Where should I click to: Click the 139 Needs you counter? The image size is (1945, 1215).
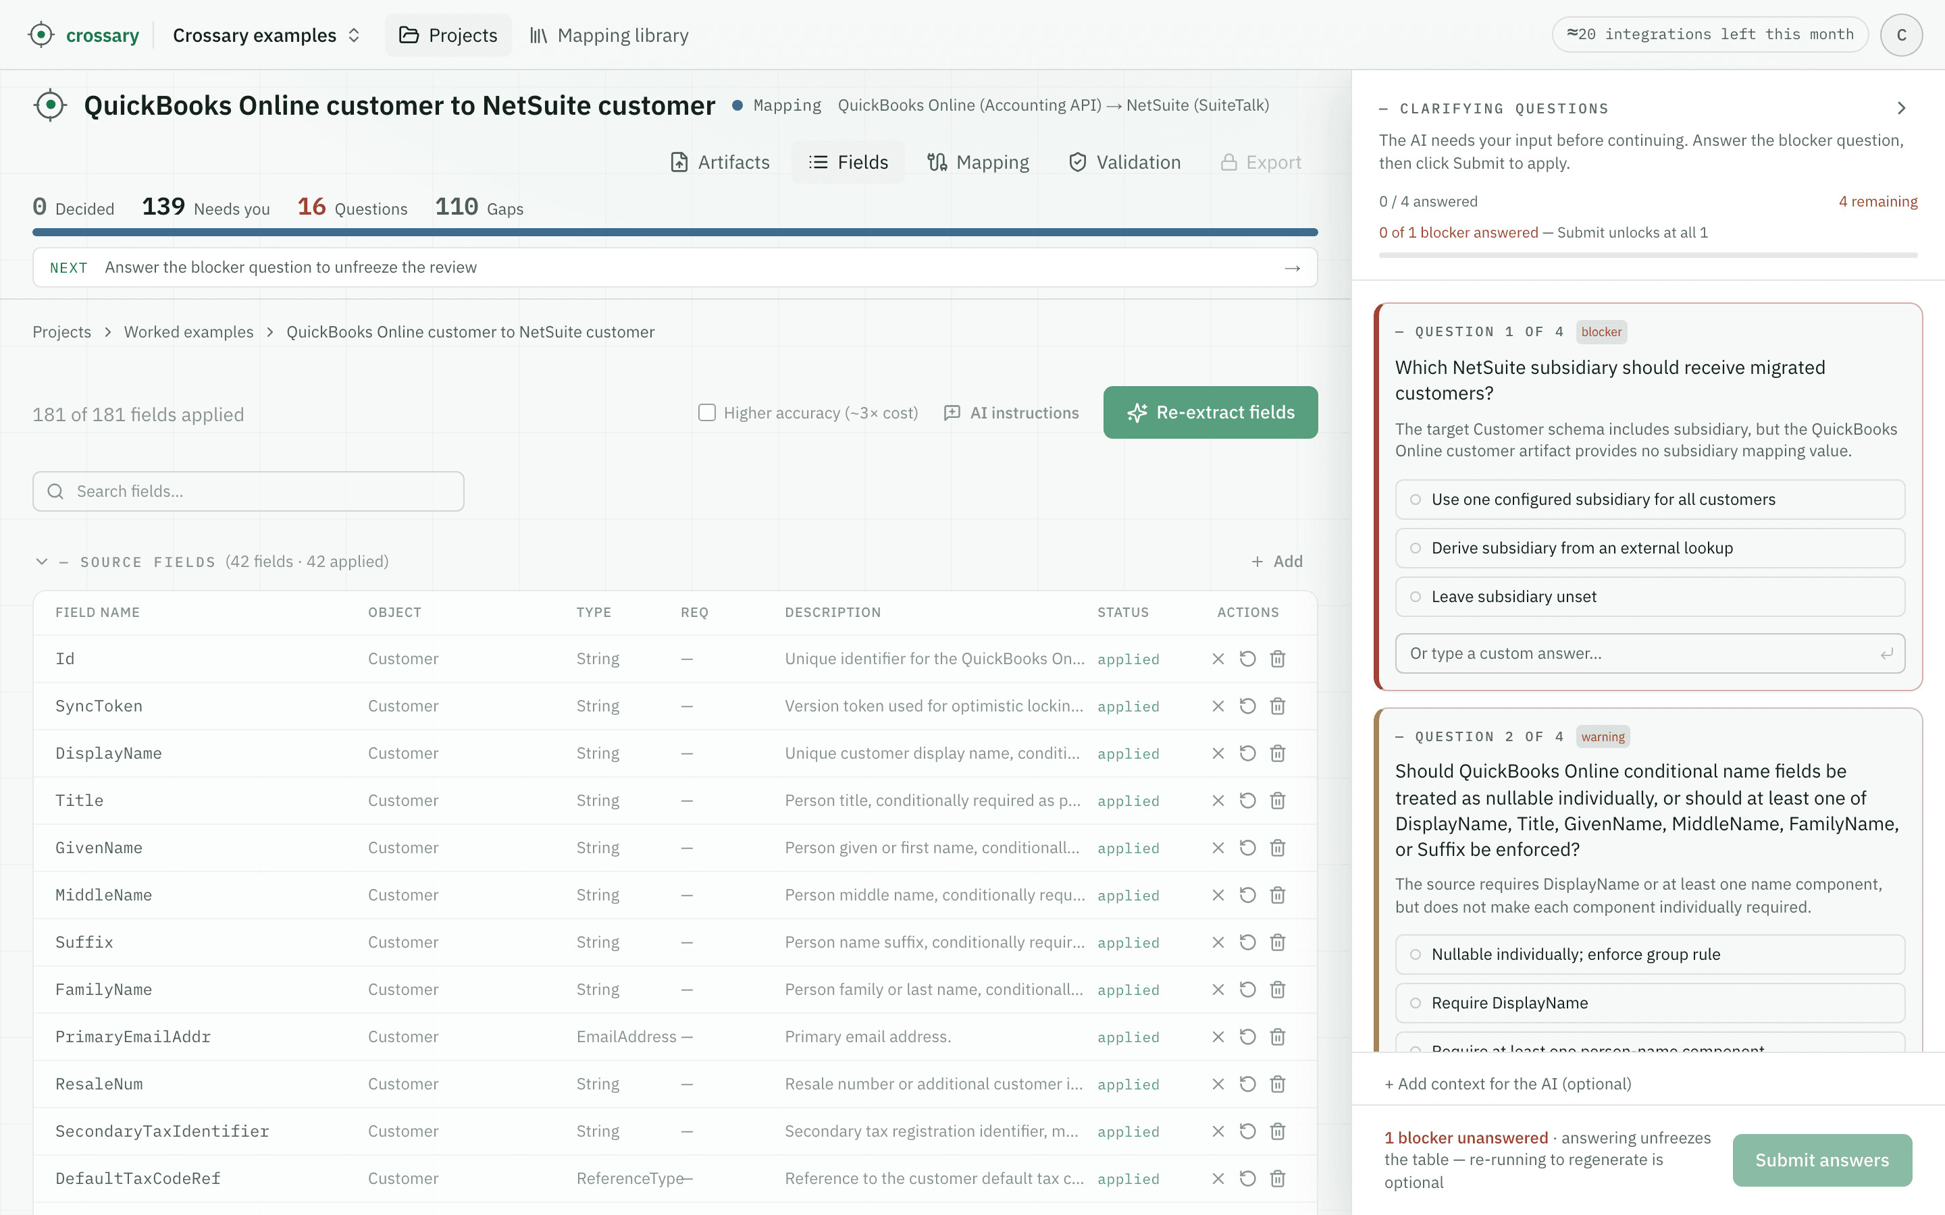pyautogui.click(x=206, y=207)
